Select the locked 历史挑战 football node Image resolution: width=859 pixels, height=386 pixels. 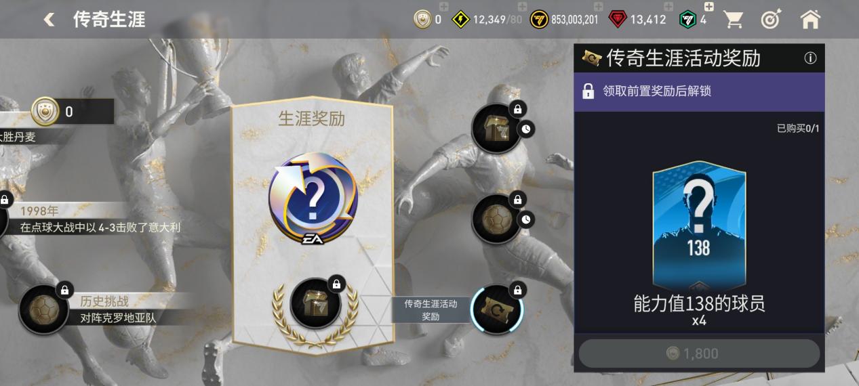pos(44,309)
